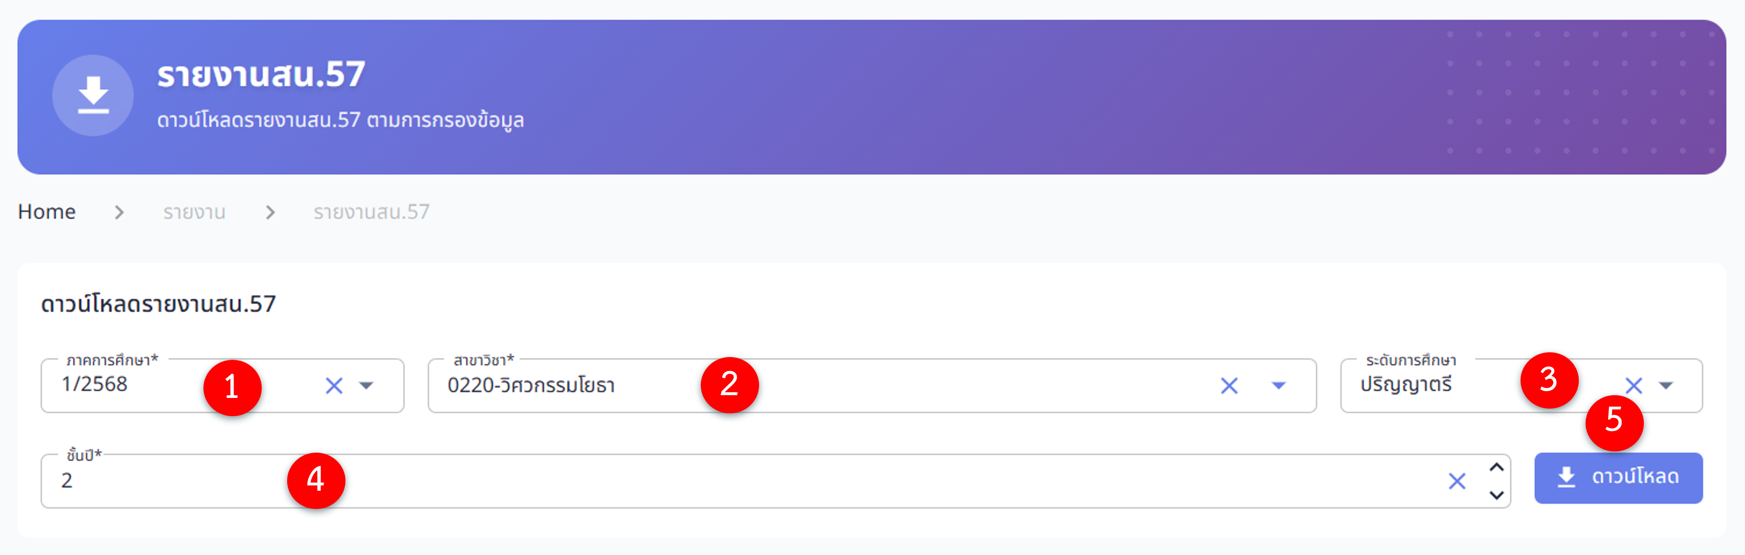Expand the สาขาวิชา dropdown list
Viewport: 1745px width, 555px height.
[1278, 386]
